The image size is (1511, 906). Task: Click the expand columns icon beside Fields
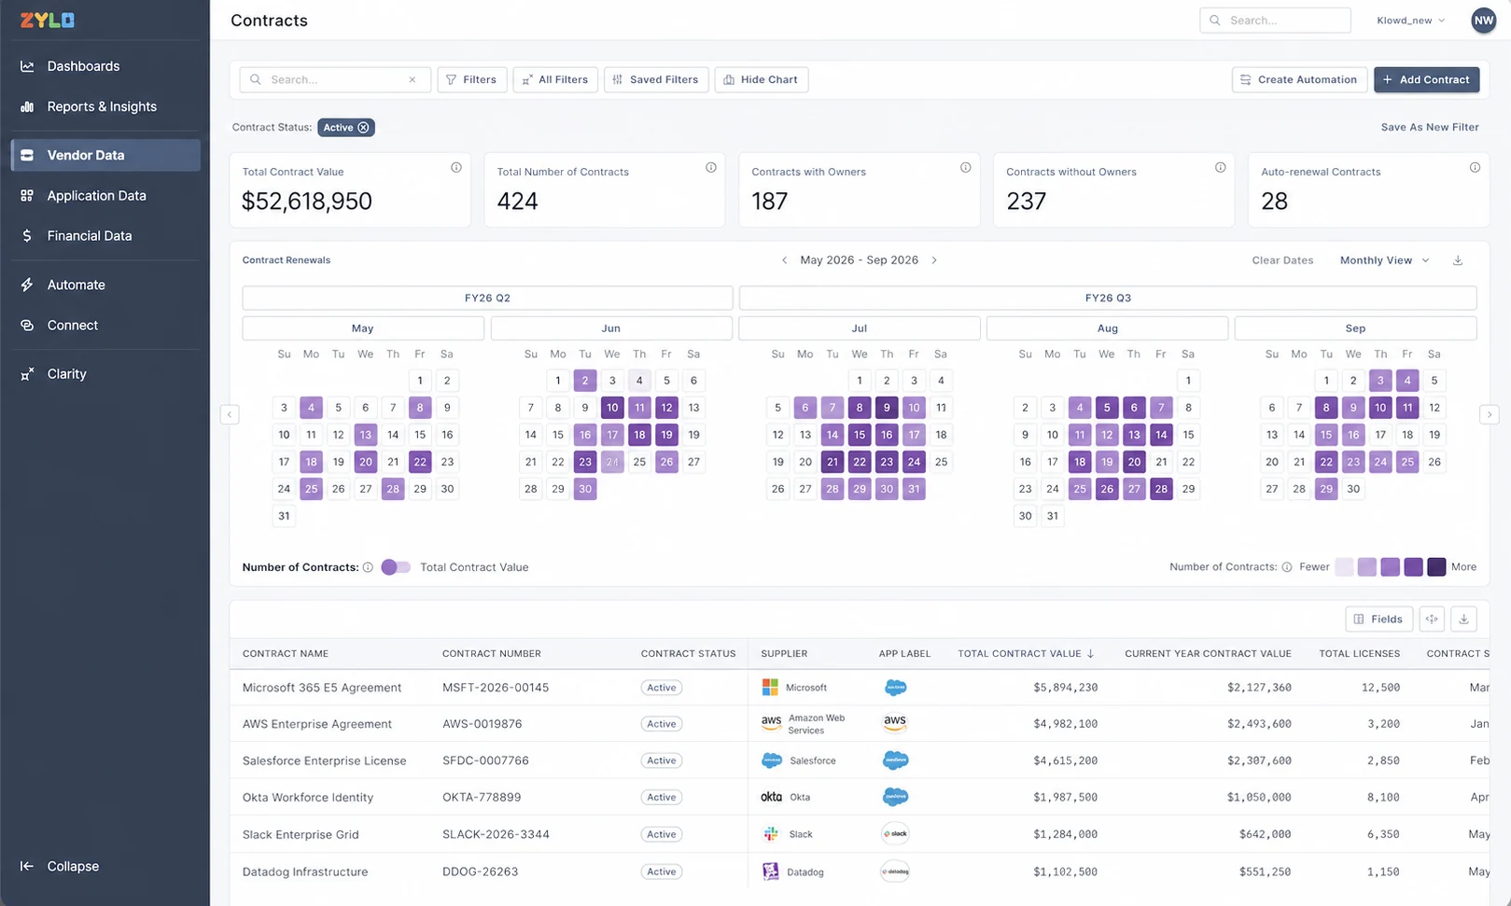tap(1432, 619)
